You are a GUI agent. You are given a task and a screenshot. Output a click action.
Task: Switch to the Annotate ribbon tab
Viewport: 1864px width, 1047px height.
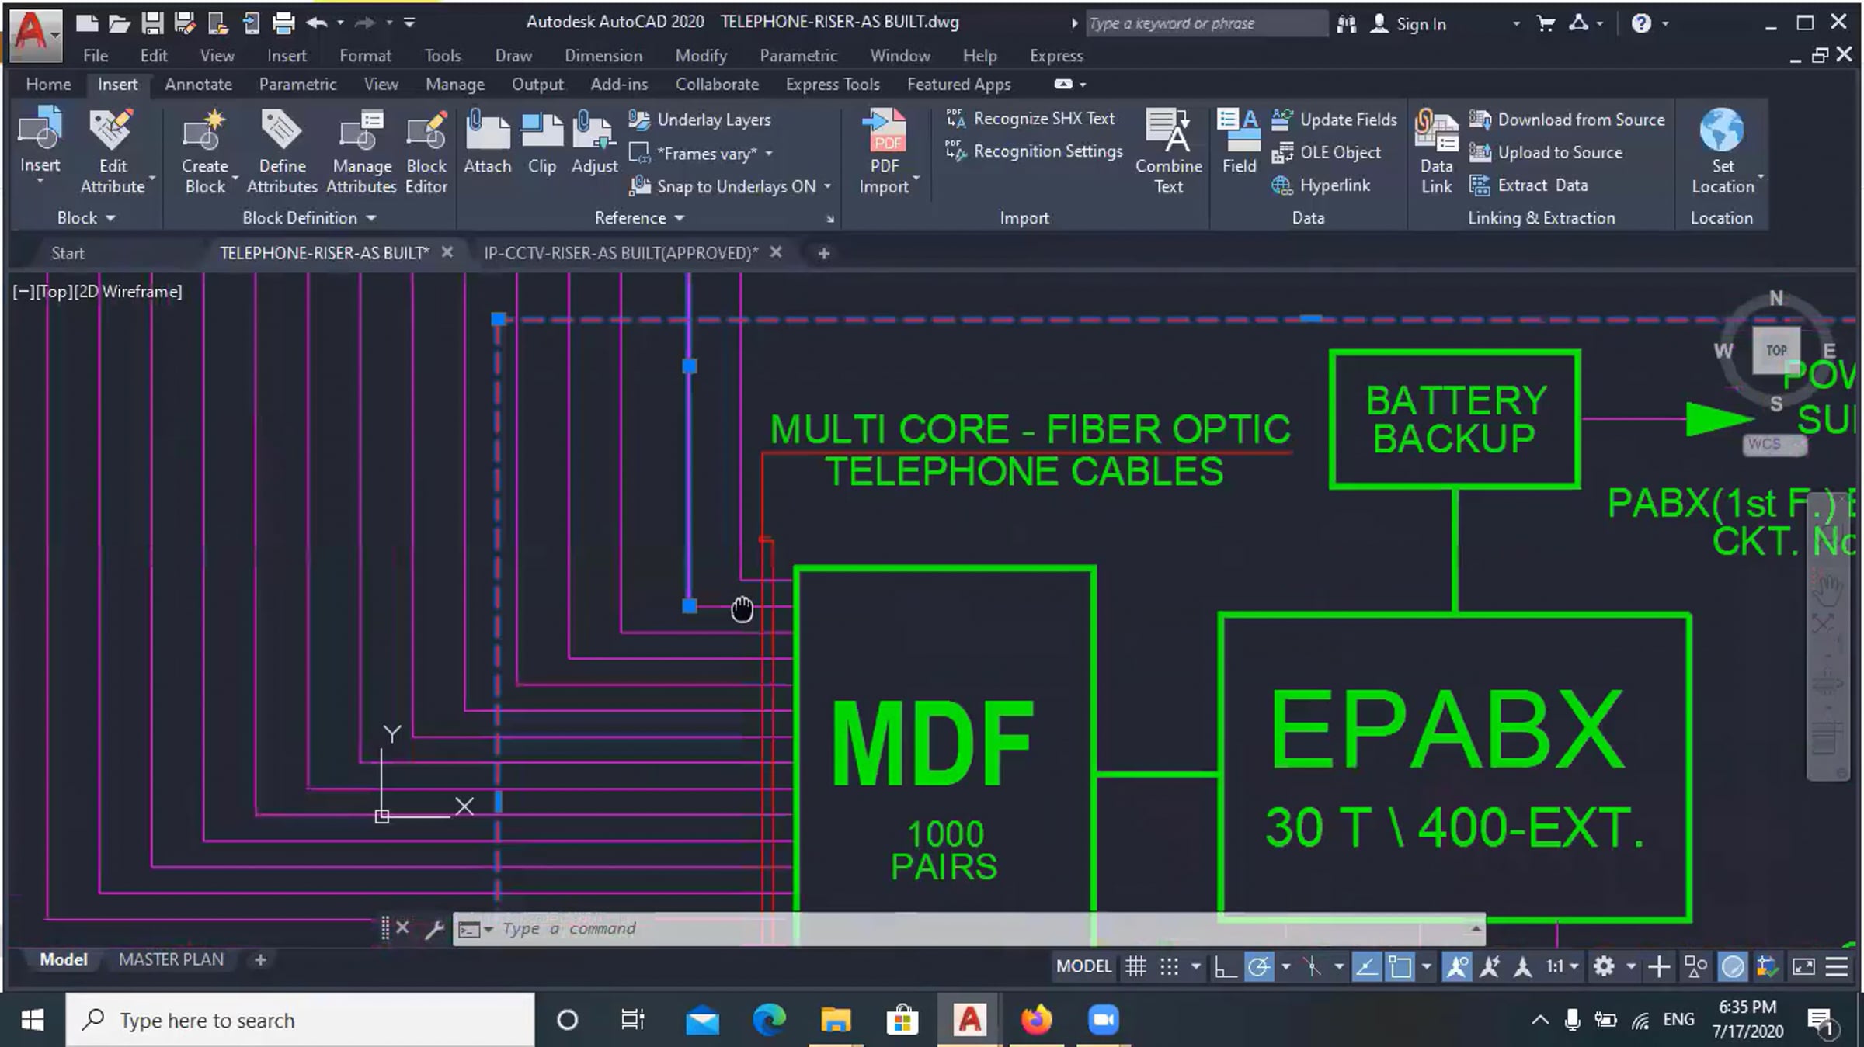pyautogui.click(x=198, y=84)
